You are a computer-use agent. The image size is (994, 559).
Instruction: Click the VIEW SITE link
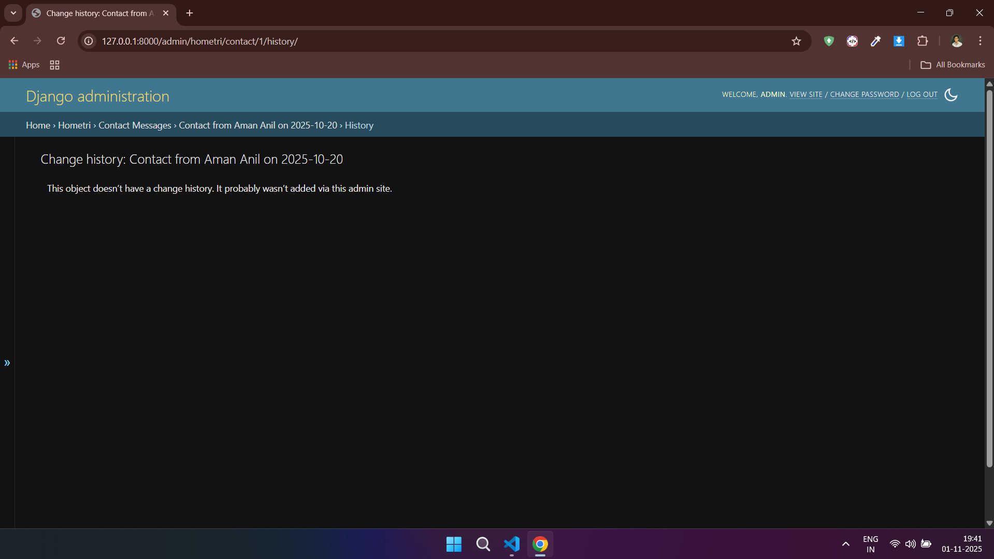(x=805, y=94)
